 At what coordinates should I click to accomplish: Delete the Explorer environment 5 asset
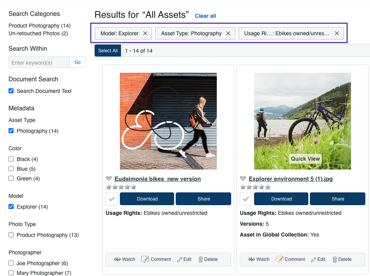[x=342, y=259]
